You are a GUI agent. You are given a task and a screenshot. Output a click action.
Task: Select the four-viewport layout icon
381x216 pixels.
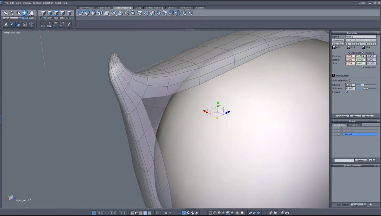click(98, 213)
